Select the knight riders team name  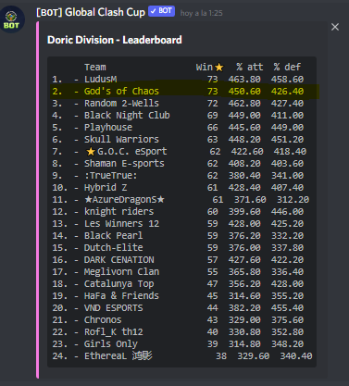tap(118, 211)
